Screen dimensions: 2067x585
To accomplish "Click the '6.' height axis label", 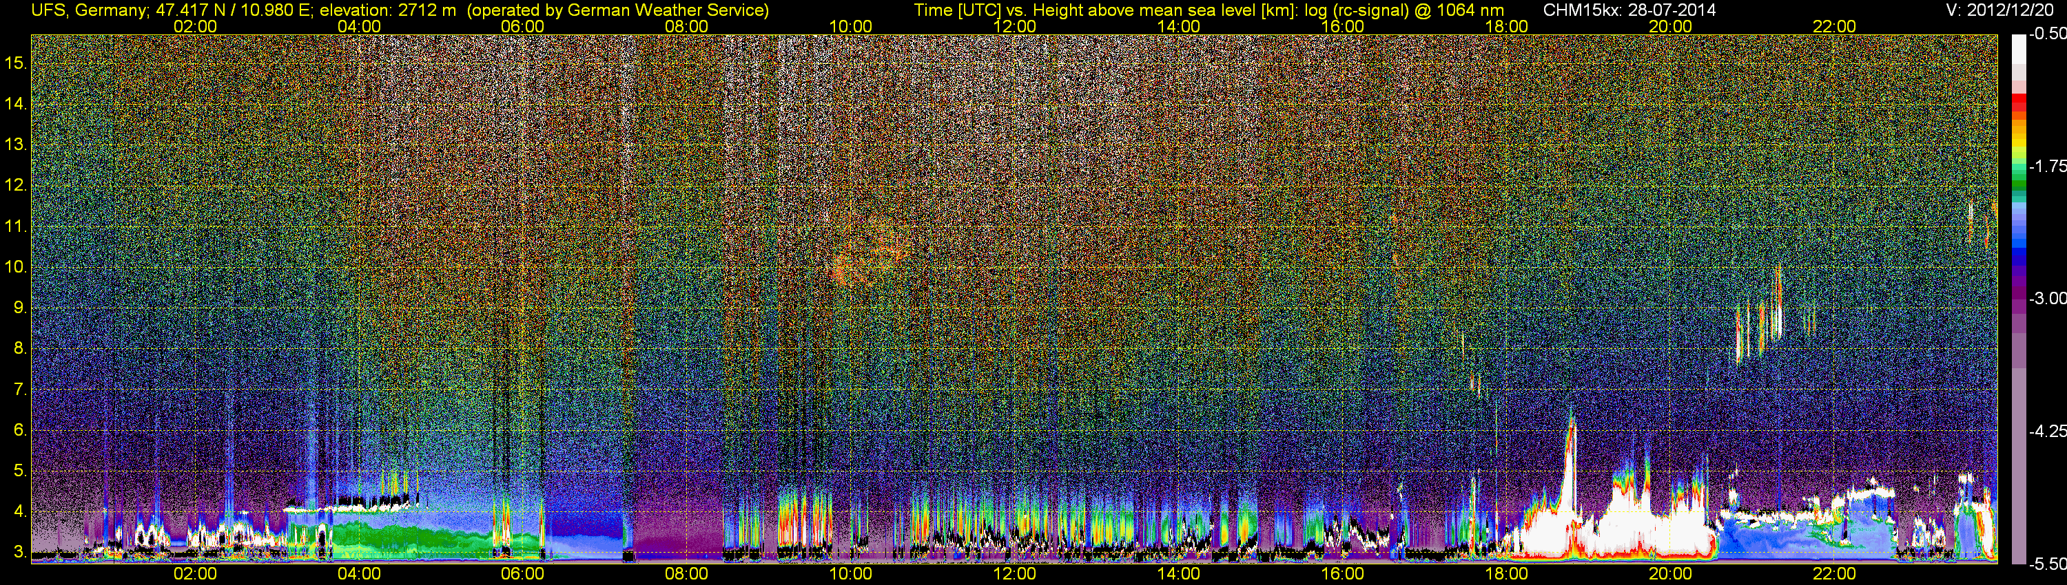I will coord(20,430).
